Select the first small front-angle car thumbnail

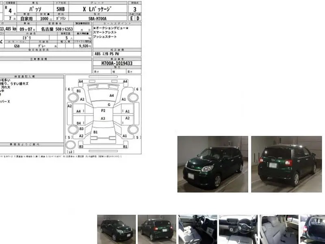tap(116, 229)
